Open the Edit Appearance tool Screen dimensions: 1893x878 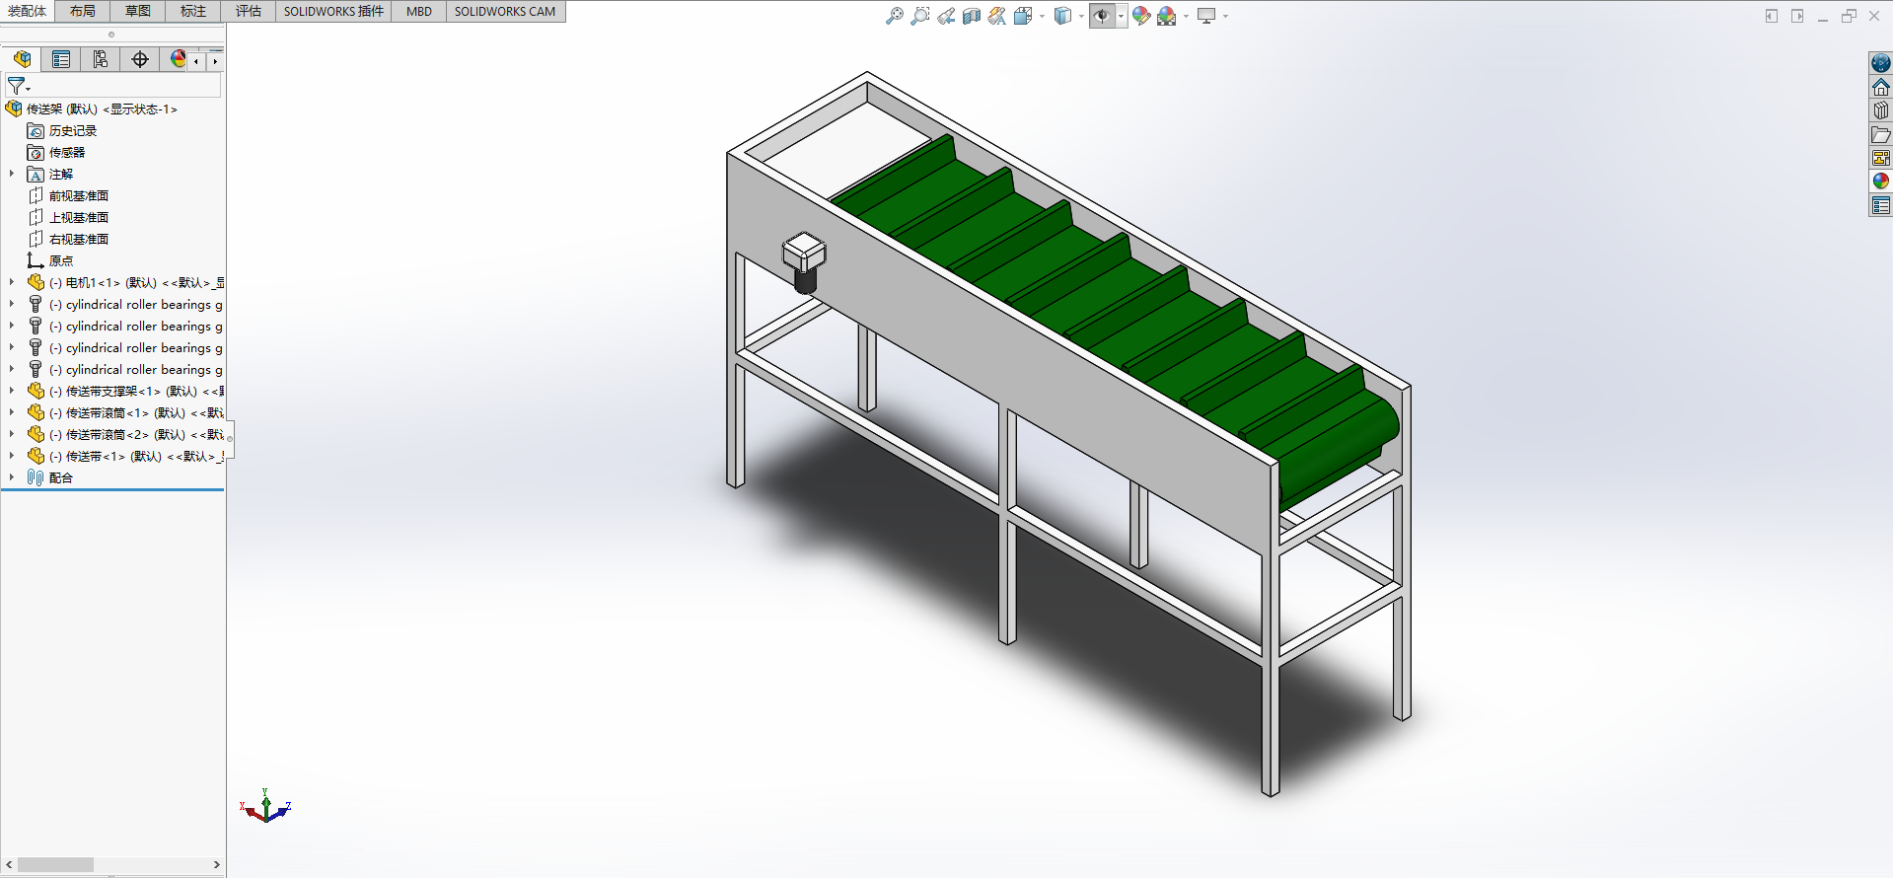point(1141,16)
